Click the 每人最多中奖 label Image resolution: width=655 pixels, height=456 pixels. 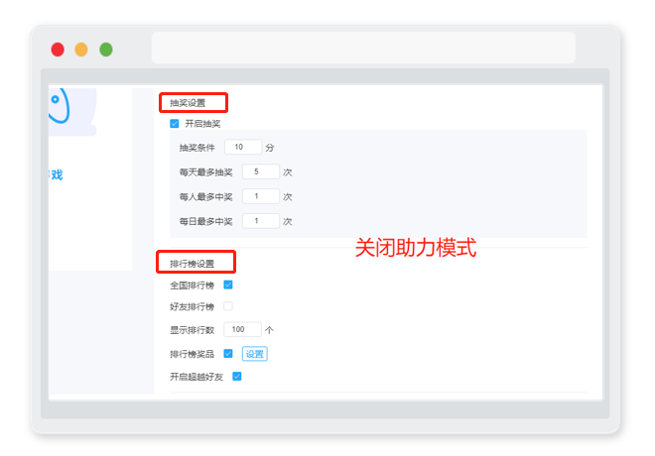[x=206, y=197]
